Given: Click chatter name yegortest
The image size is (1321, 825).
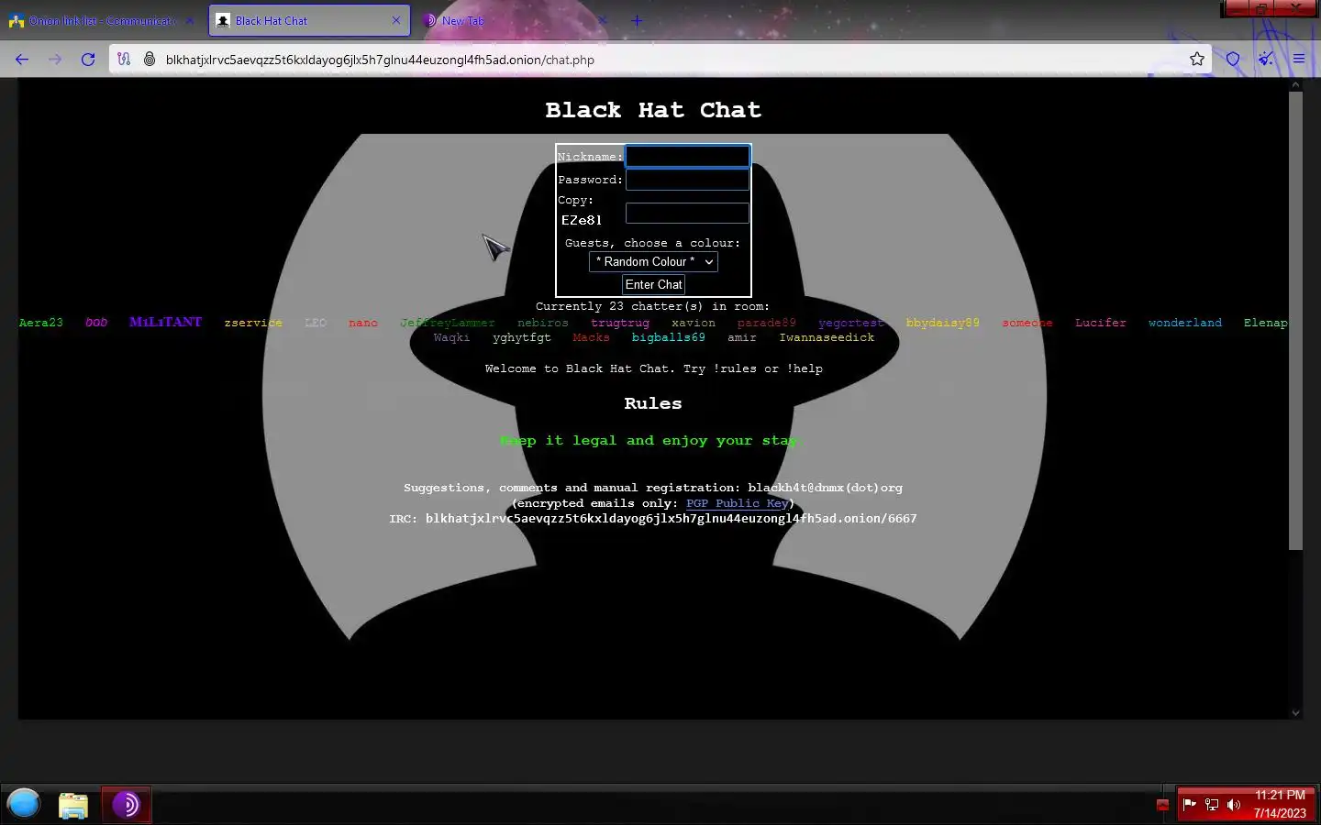Looking at the screenshot, I should click(x=851, y=323).
